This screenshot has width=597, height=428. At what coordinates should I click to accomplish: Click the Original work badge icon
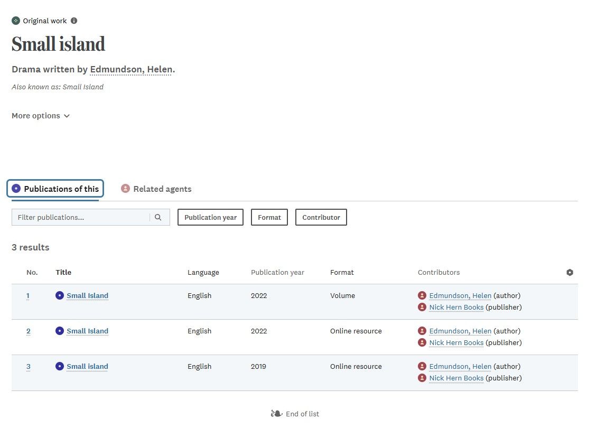point(16,21)
